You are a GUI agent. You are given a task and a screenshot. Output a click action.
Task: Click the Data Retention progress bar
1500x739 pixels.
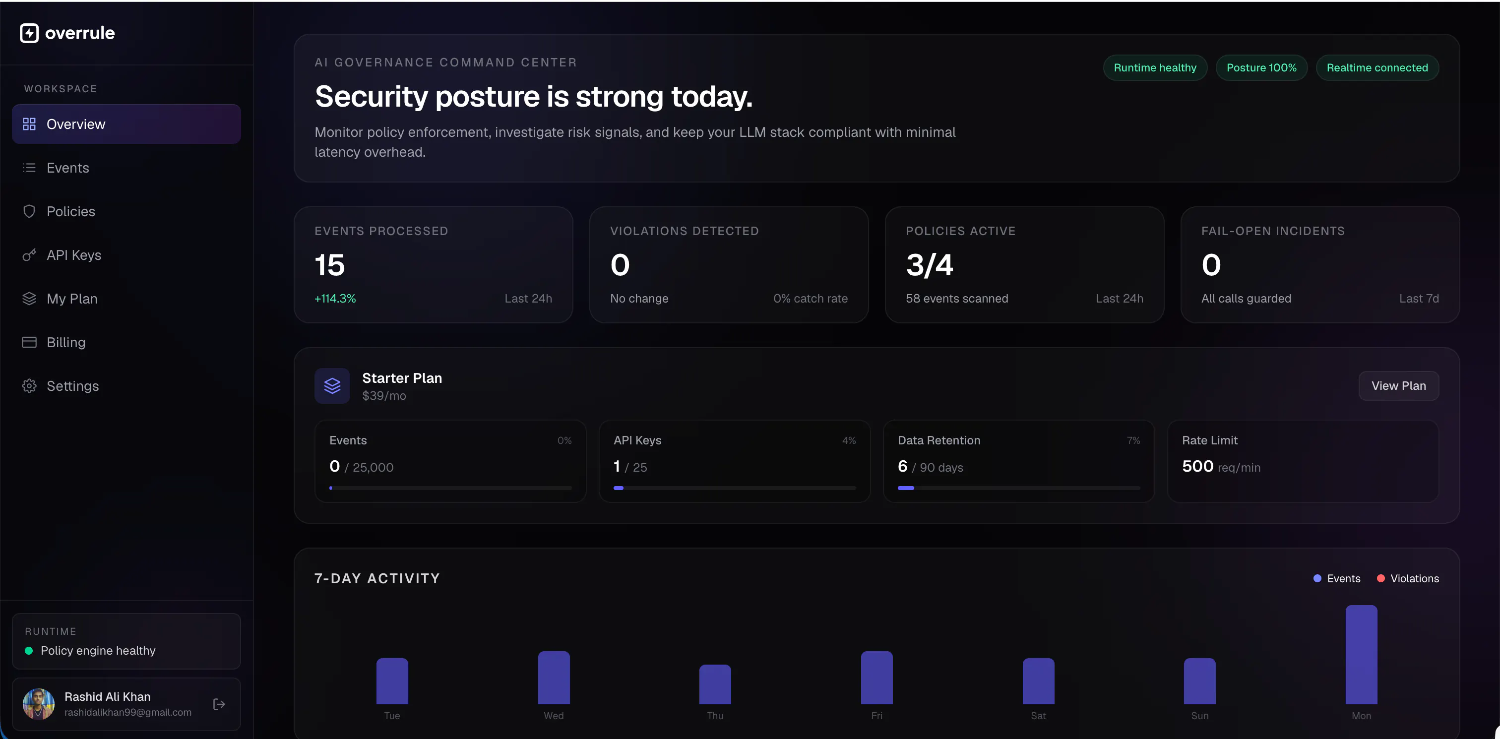tap(1018, 488)
